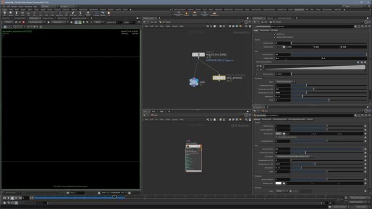
Task: Go back in the Geometry network pane
Action: (144, 22)
